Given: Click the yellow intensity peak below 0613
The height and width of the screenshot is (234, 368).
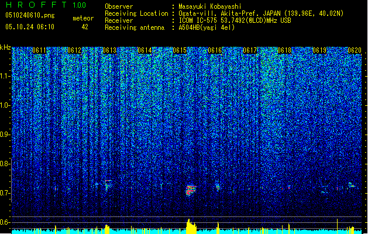Looking at the screenshot, I should click(107, 229).
